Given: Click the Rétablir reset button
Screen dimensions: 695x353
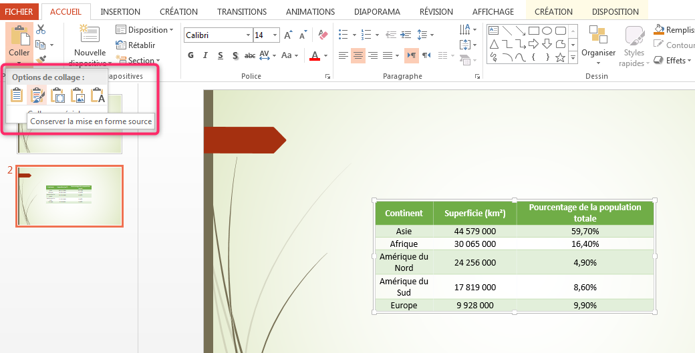Looking at the screenshot, I should click(x=136, y=45).
